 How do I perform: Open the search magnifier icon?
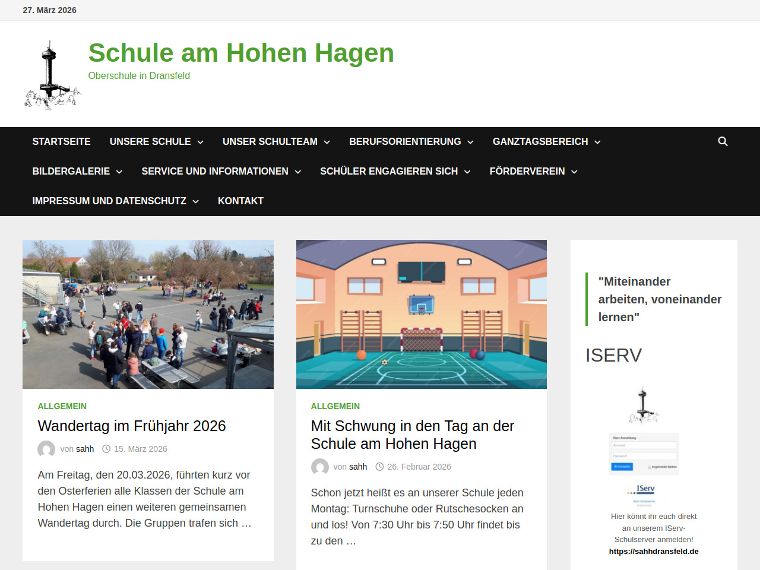723,141
